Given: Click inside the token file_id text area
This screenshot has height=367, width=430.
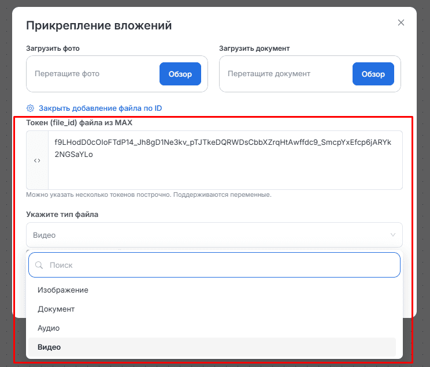Looking at the screenshot, I should point(224,160).
